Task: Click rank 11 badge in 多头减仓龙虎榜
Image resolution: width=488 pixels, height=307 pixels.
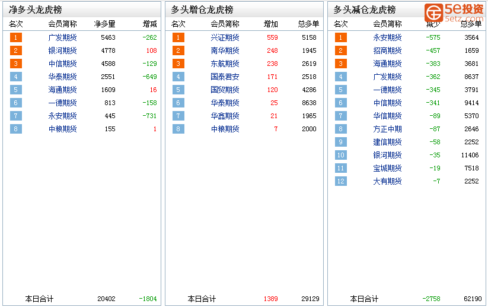Action: 341,168
